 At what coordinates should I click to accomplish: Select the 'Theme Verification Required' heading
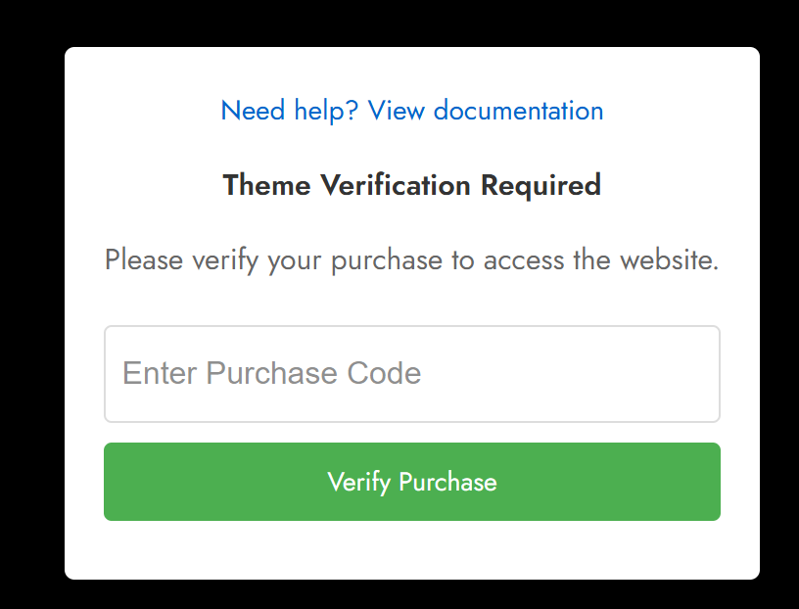point(411,184)
